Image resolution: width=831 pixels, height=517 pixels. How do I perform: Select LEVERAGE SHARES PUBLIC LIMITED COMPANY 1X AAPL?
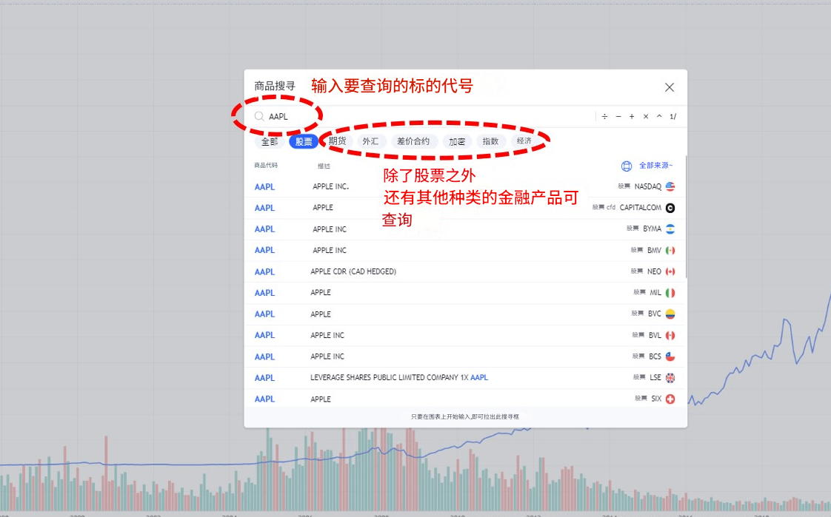(465, 378)
